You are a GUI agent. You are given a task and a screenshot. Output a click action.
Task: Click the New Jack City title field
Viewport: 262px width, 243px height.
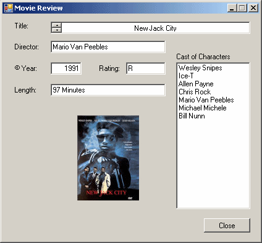click(x=156, y=28)
